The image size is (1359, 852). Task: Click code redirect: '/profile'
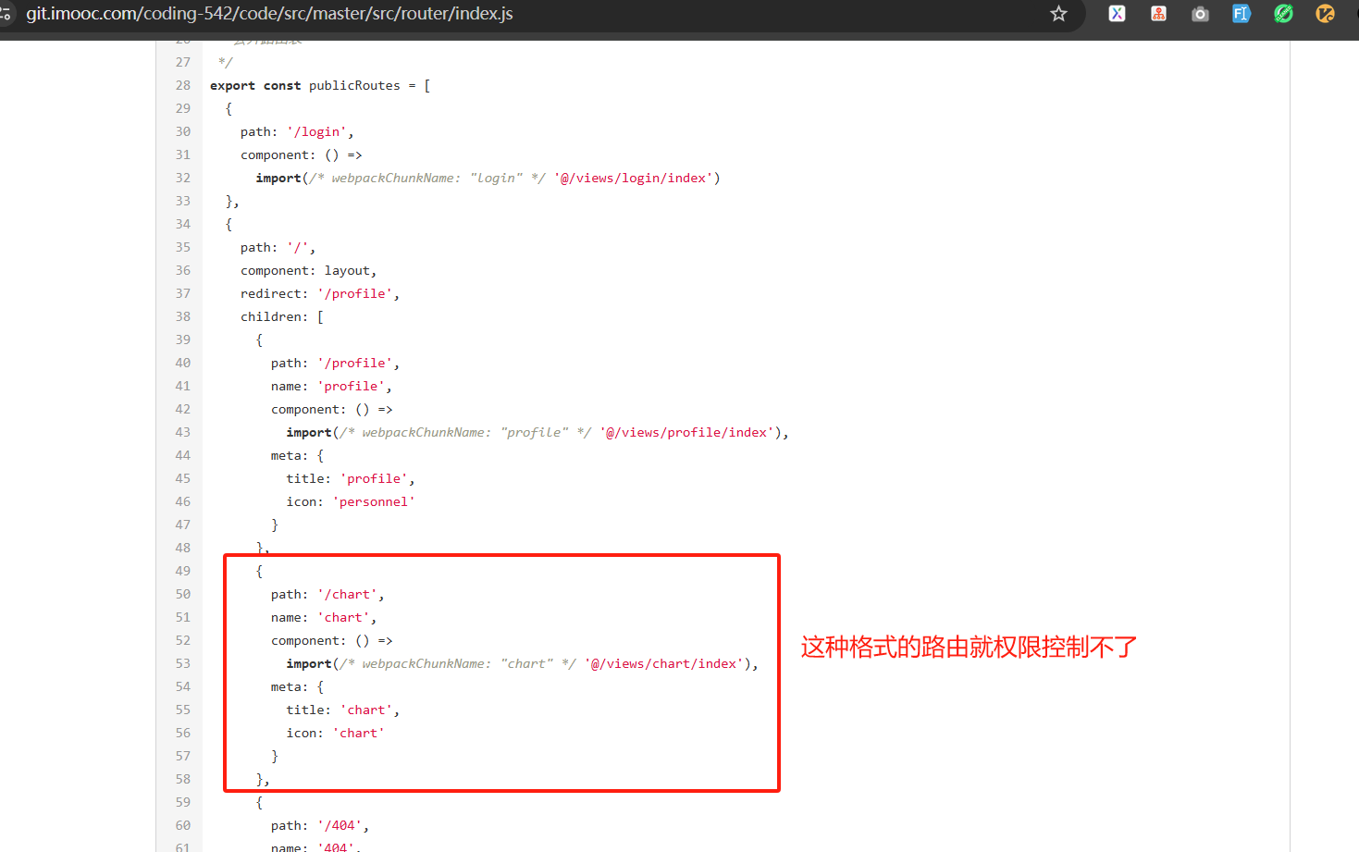tap(320, 293)
